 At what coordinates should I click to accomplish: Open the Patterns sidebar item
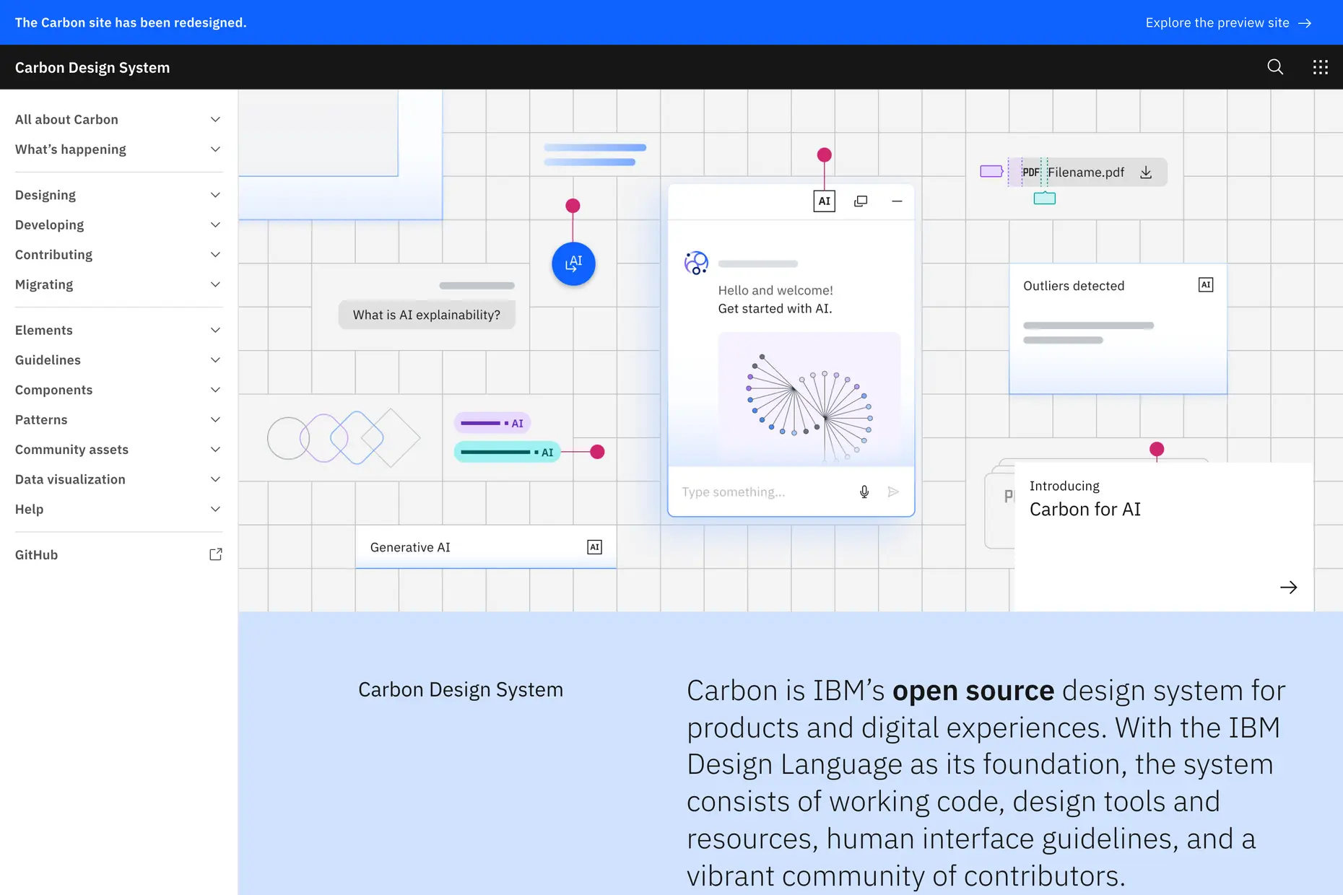tap(119, 420)
